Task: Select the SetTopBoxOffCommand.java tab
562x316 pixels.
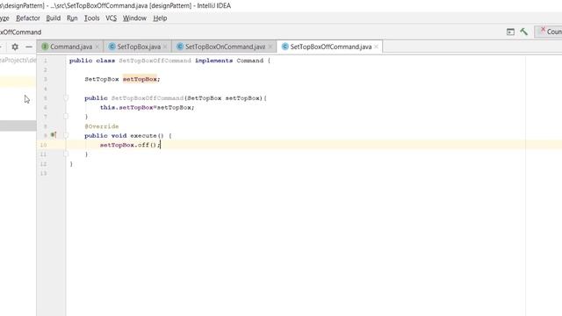Action: point(330,47)
